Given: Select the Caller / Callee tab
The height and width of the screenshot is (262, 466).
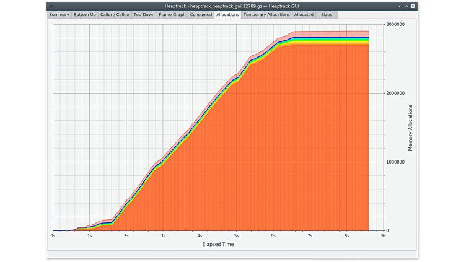Looking at the screenshot, I should pyautogui.click(x=115, y=14).
